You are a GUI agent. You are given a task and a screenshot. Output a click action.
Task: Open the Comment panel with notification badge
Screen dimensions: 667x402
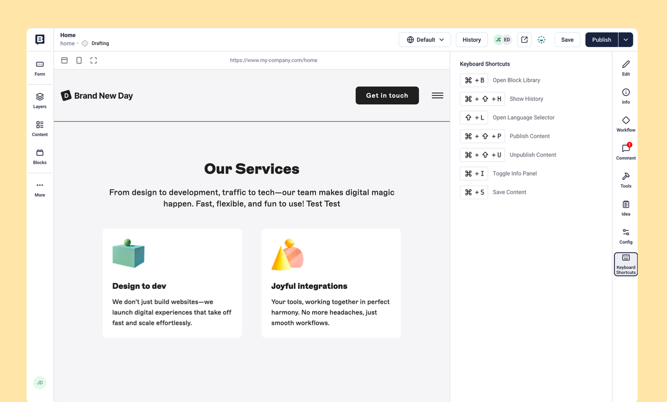point(626,152)
